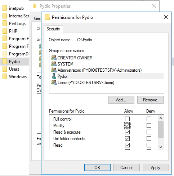Image resolution: width=174 pixels, height=176 pixels.
Task: Confirm with the OK button
Action: pyautogui.click(x=97, y=168)
